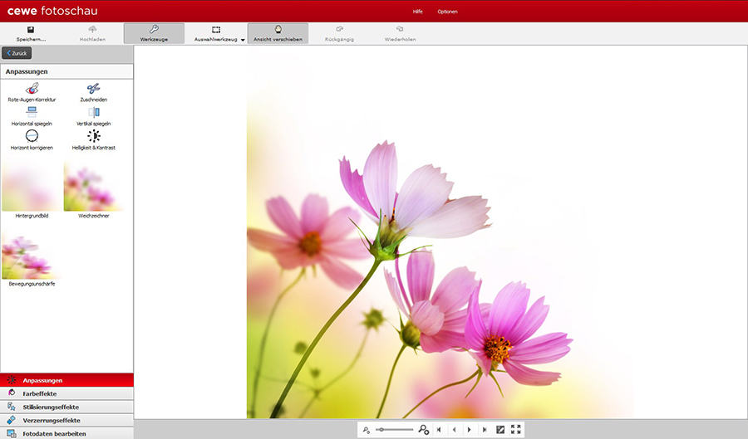The width and height of the screenshot is (748, 439).
Task: Select the Weichzeichner effect thumbnail
Action: [93, 188]
